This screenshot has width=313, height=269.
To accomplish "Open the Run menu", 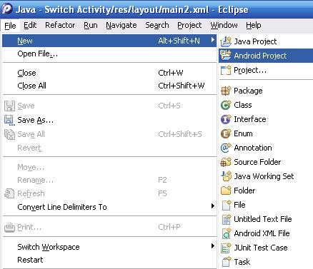I will [91, 25].
